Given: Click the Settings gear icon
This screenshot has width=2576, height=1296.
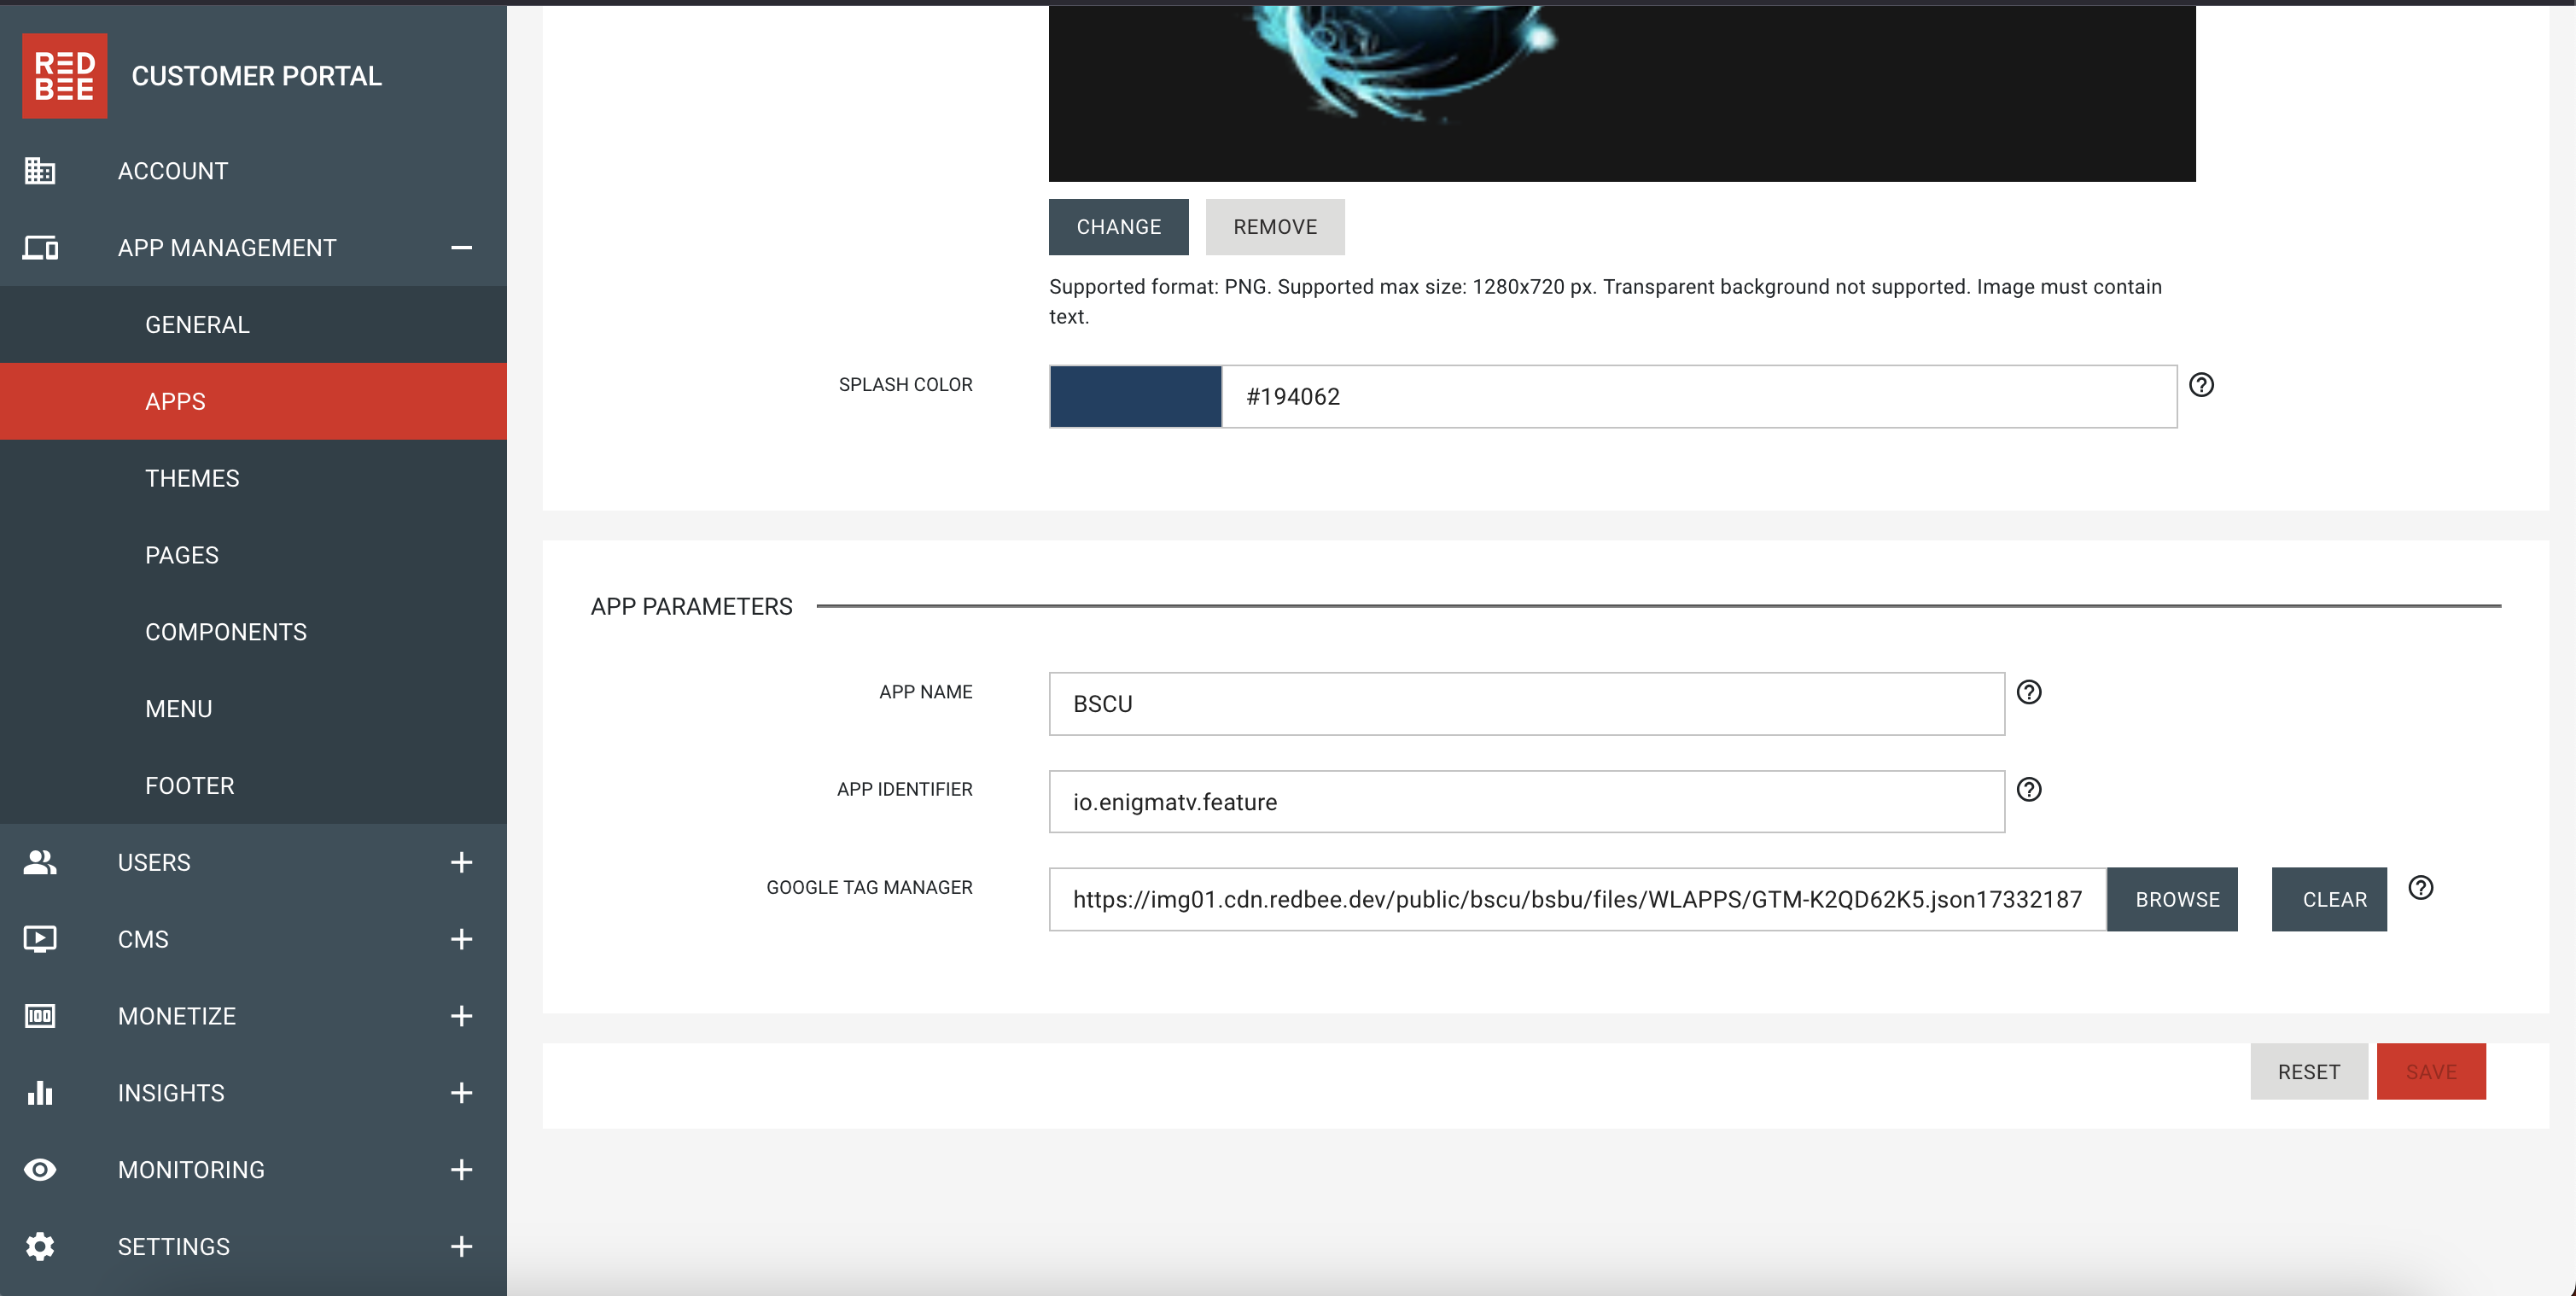Looking at the screenshot, I should [x=40, y=1247].
